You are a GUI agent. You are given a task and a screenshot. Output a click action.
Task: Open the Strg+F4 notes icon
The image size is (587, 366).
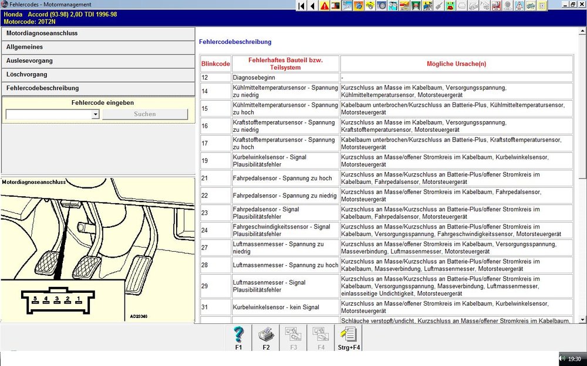(x=349, y=335)
